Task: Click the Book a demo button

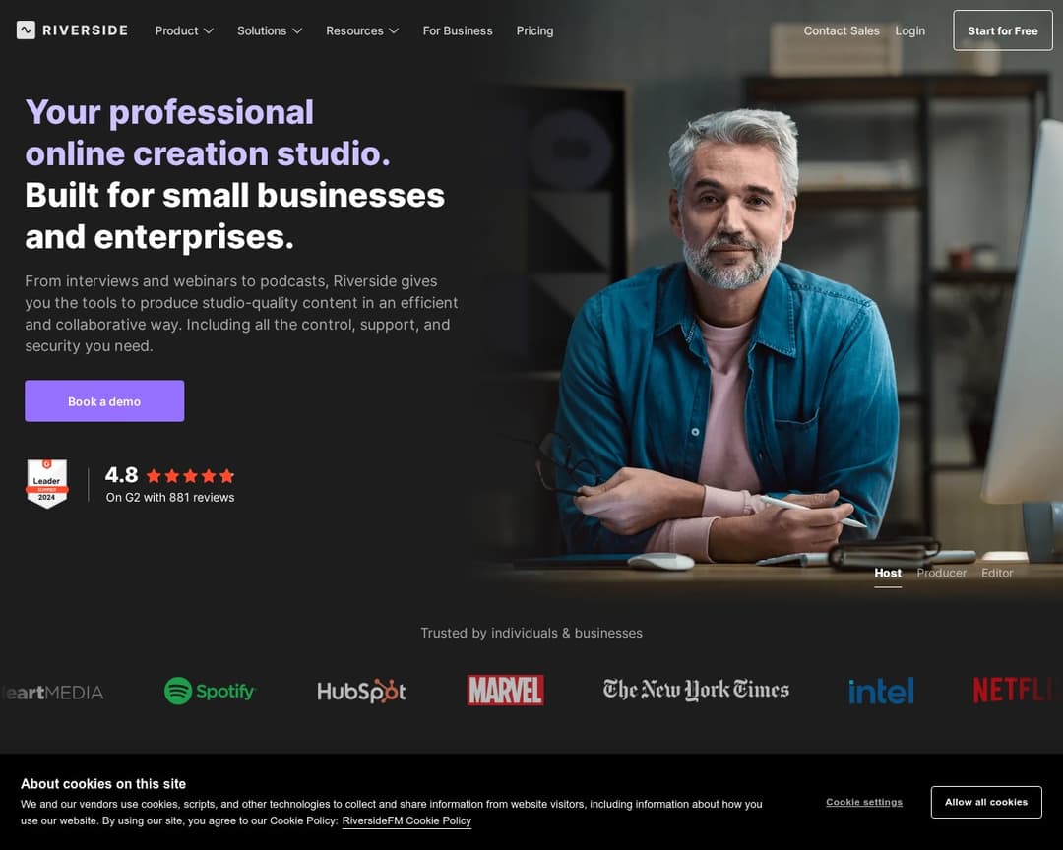Action: tap(104, 400)
